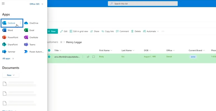This screenshot has height=111, width=216.
Task: Open the arcu.Morbi item title link
Action: point(67,57)
